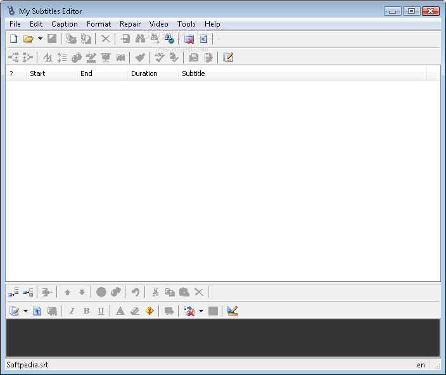Click the New file blank page icon
The image size is (446, 375).
pos(14,39)
